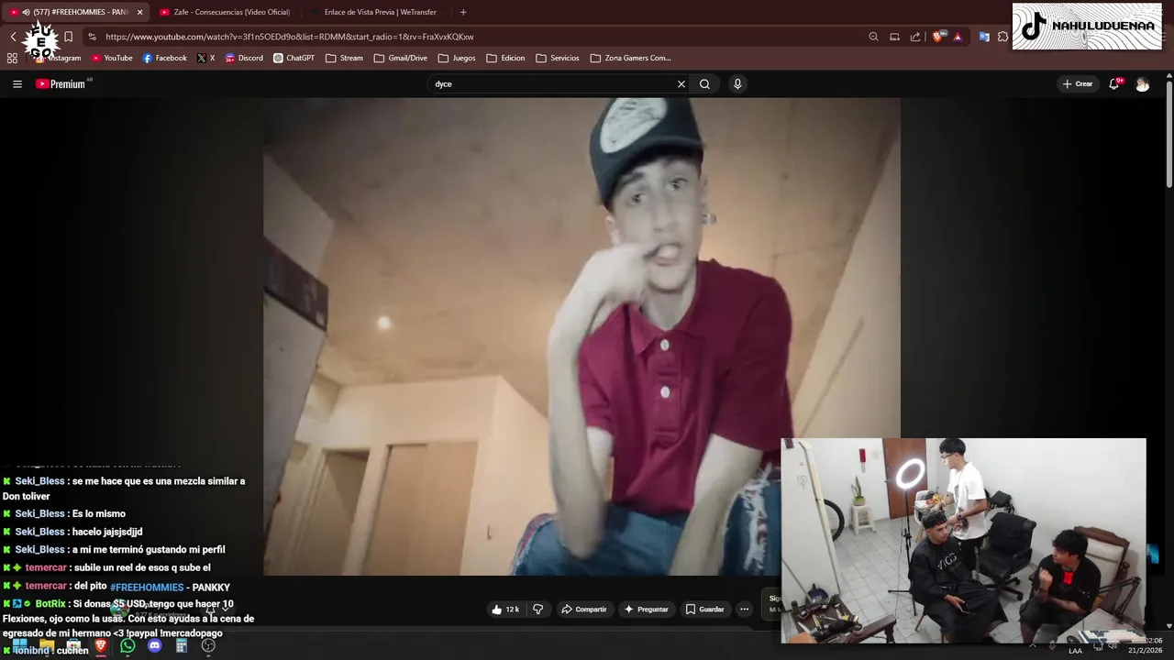Run search with the magnifier button
This screenshot has height=660, width=1174.
coord(704,83)
